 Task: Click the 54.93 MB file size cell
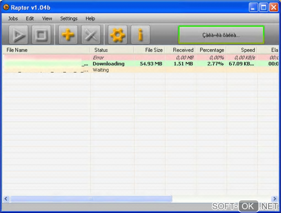click(151, 64)
